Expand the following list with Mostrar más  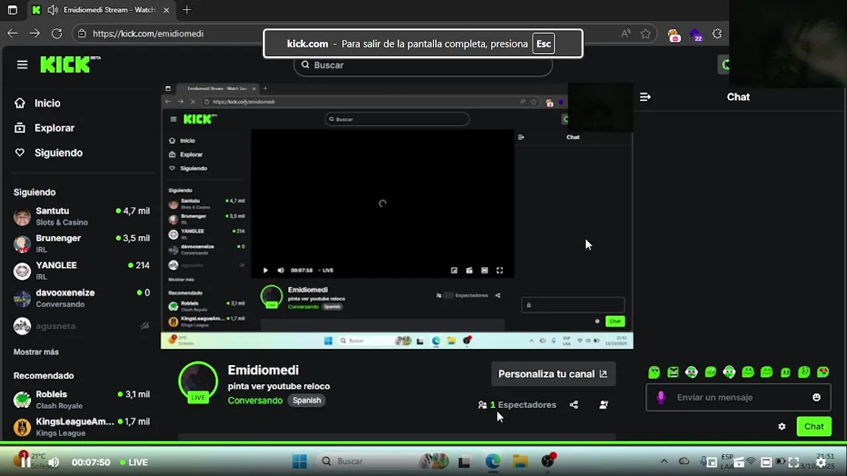[36, 352]
